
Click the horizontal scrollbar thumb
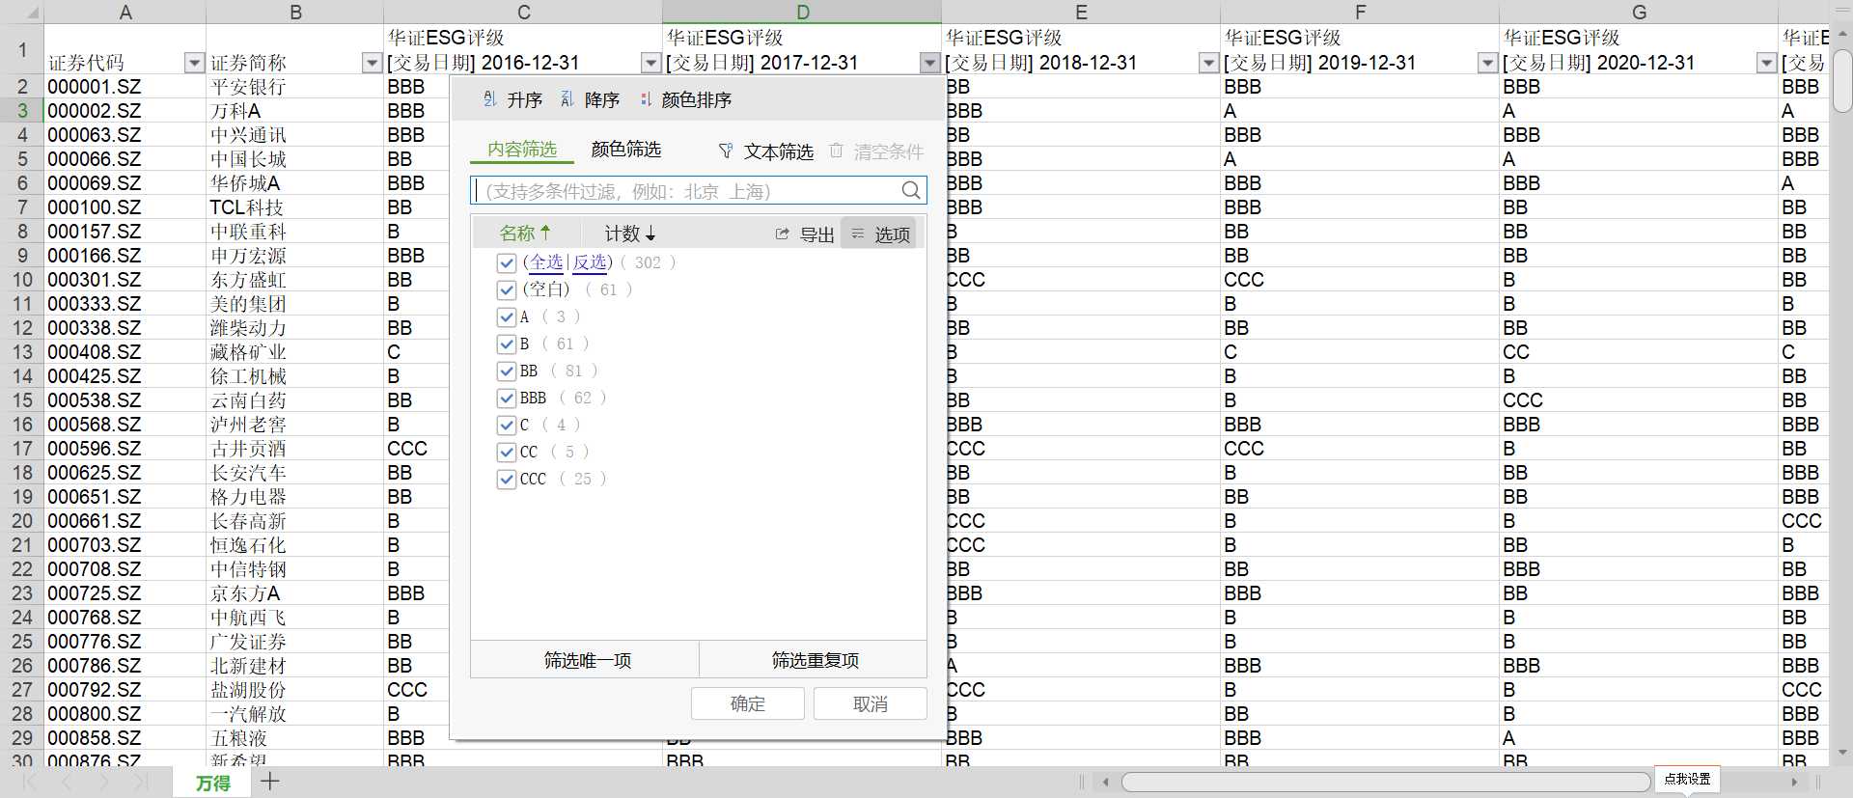tap(1386, 782)
